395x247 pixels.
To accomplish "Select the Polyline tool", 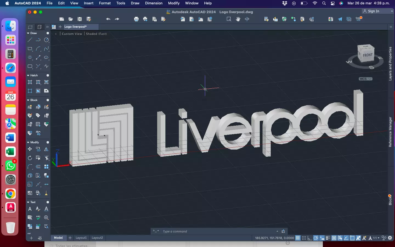I will (38, 40).
